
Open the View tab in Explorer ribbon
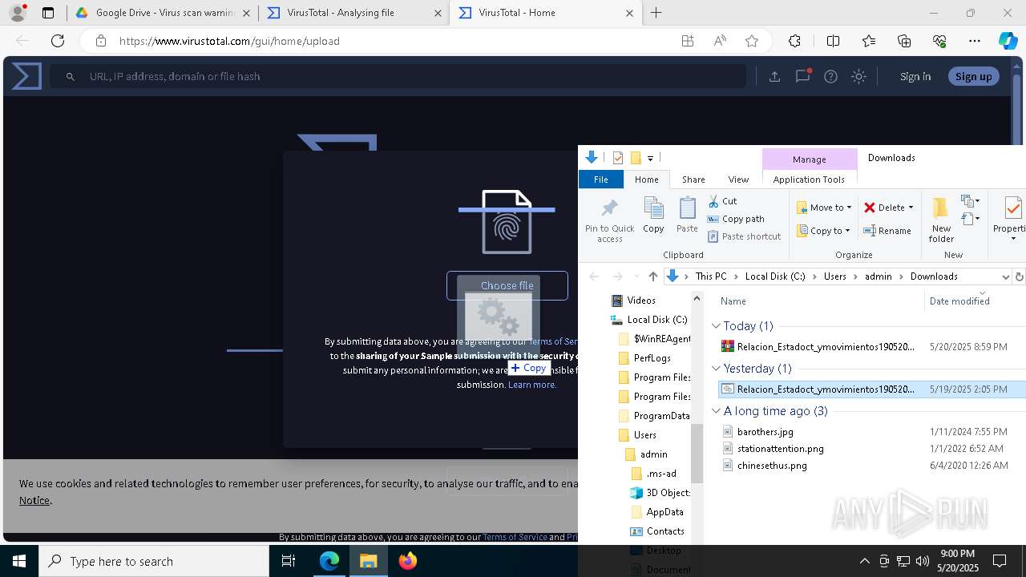pyautogui.click(x=738, y=180)
